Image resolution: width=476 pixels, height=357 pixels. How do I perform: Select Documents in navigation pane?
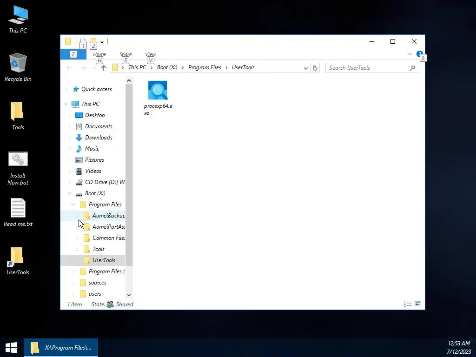tap(99, 126)
